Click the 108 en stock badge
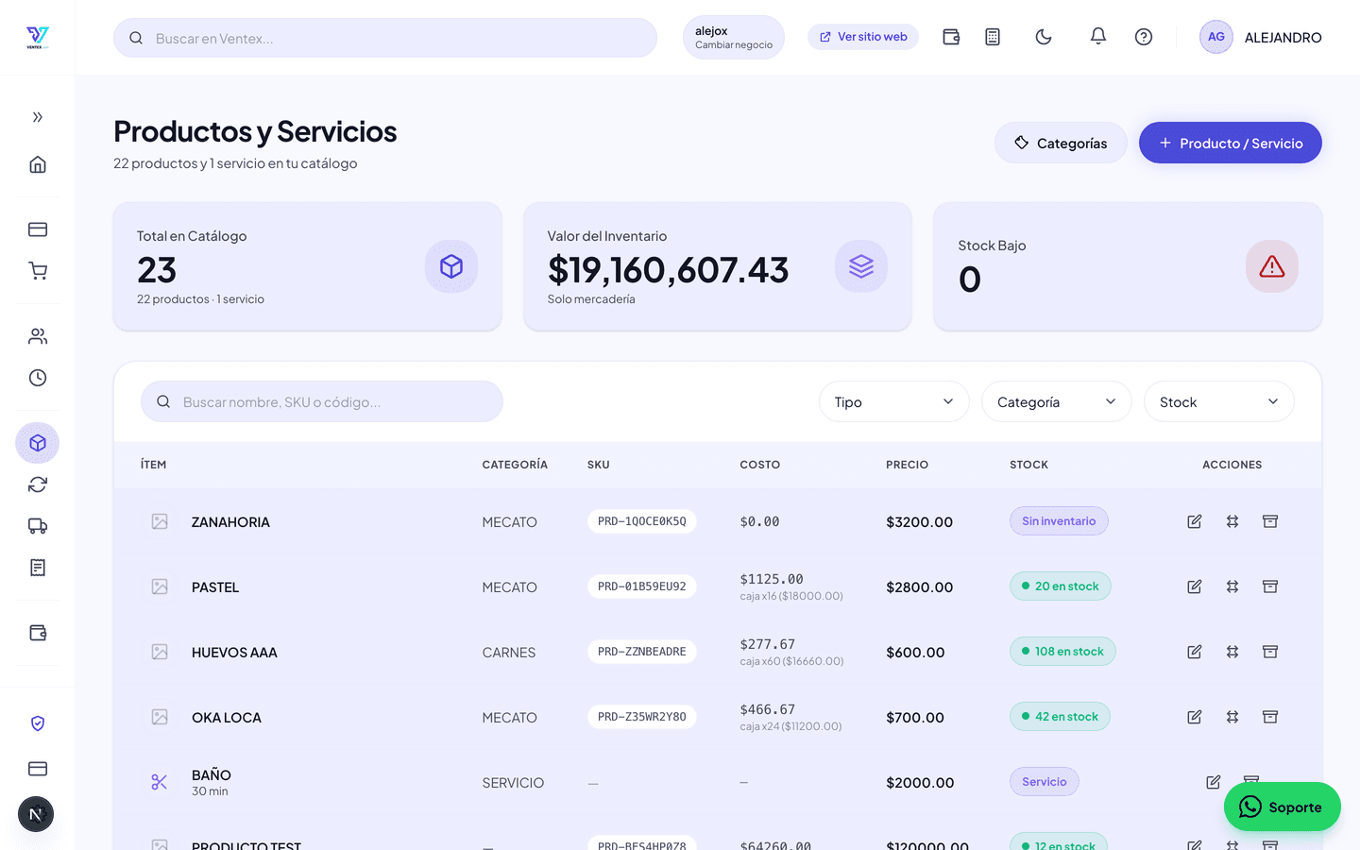Image resolution: width=1360 pixels, height=850 pixels. click(x=1062, y=652)
